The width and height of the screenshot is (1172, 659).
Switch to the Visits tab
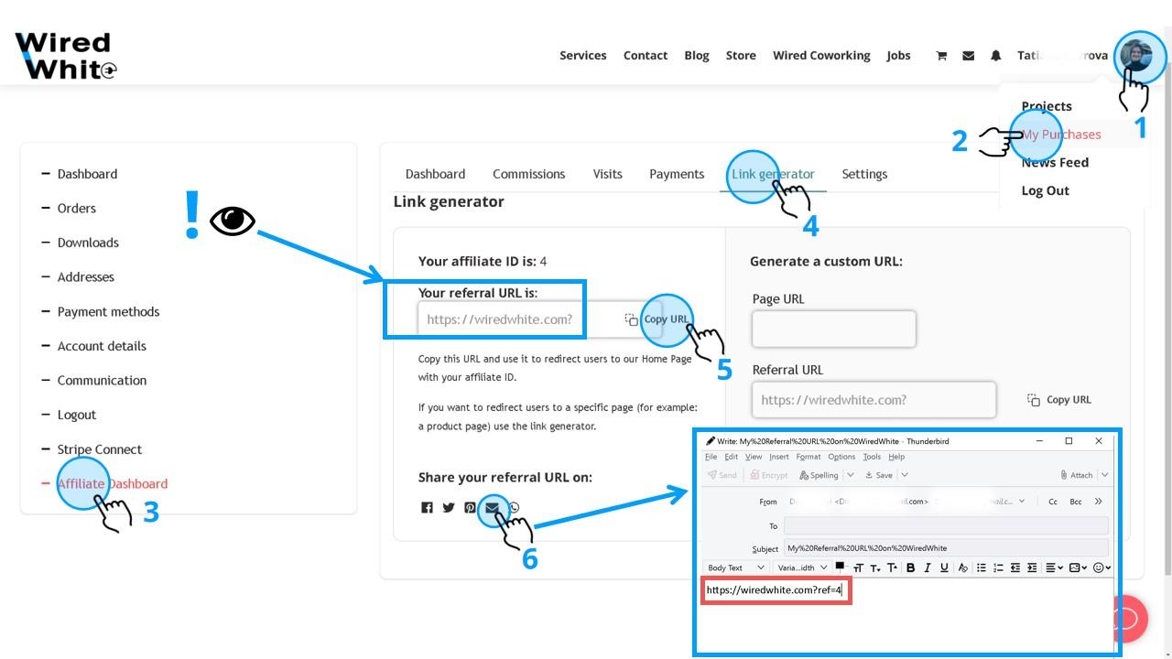pyautogui.click(x=607, y=174)
